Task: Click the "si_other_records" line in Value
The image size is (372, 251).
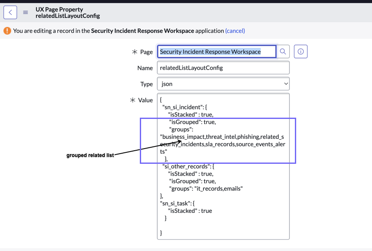Action: [x=188, y=166]
